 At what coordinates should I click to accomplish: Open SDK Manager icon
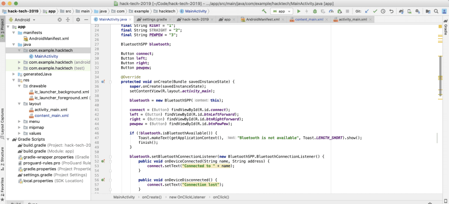click(x=418, y=11)
